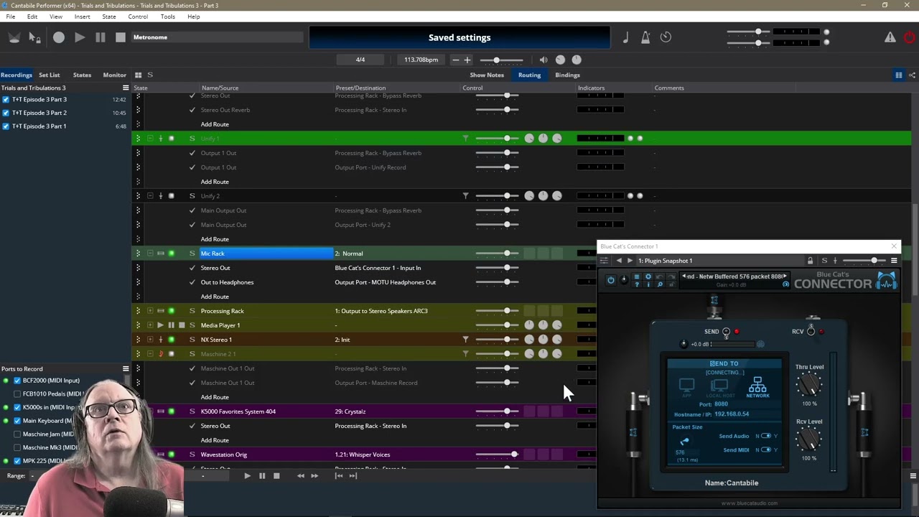Open the File menu
This screenshot has height=517, width=919.
(11, 17)
